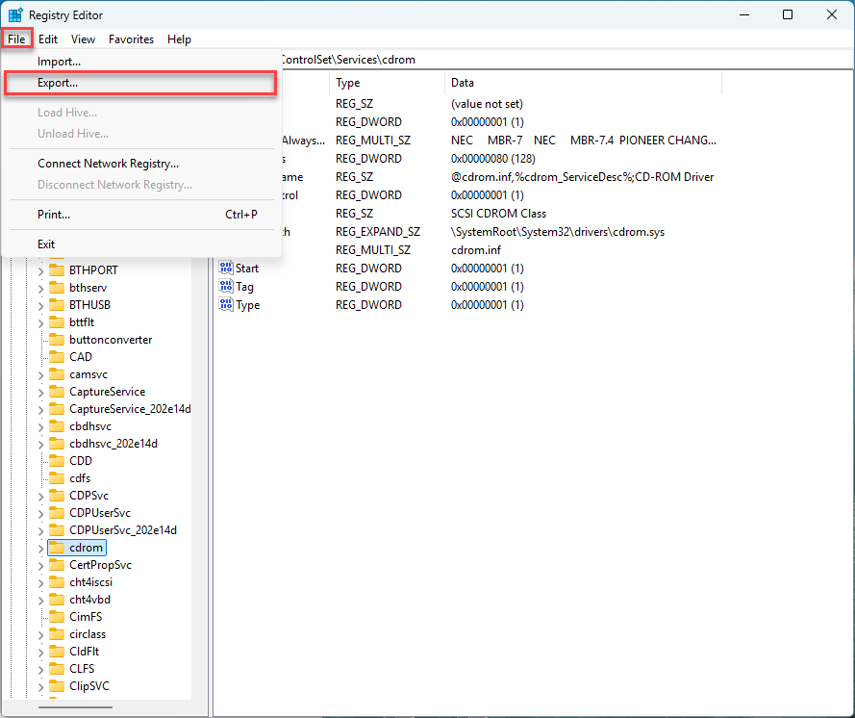Select the cdfs registry key
Screen dimensions: 855x718
[80, 478]
